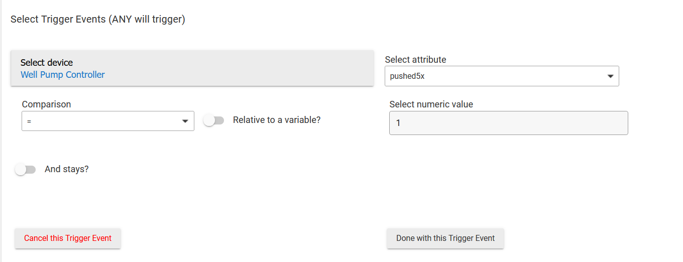
Task: Toggle the Relative to a variable switch
Action: (x=214, y=120)
